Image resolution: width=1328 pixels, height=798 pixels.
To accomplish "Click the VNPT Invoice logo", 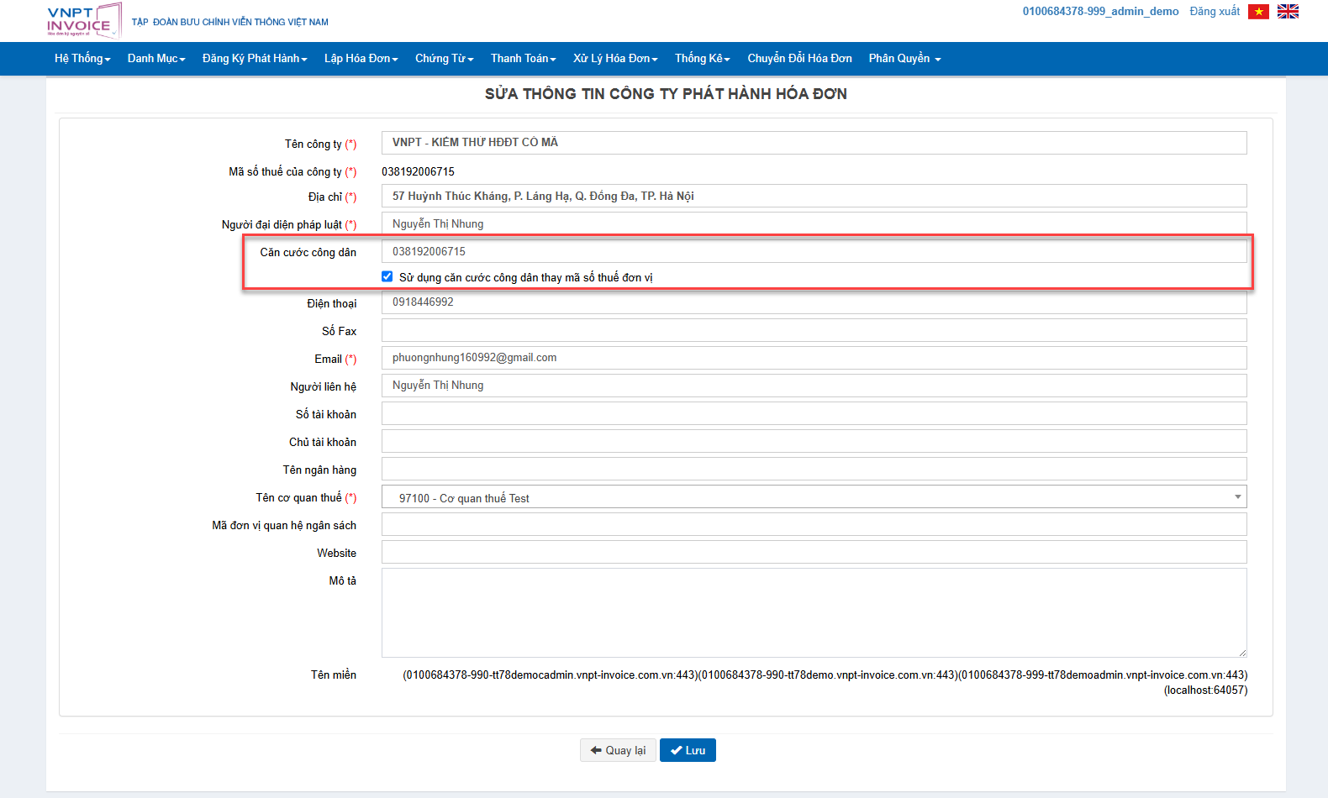I will [84, 20].
